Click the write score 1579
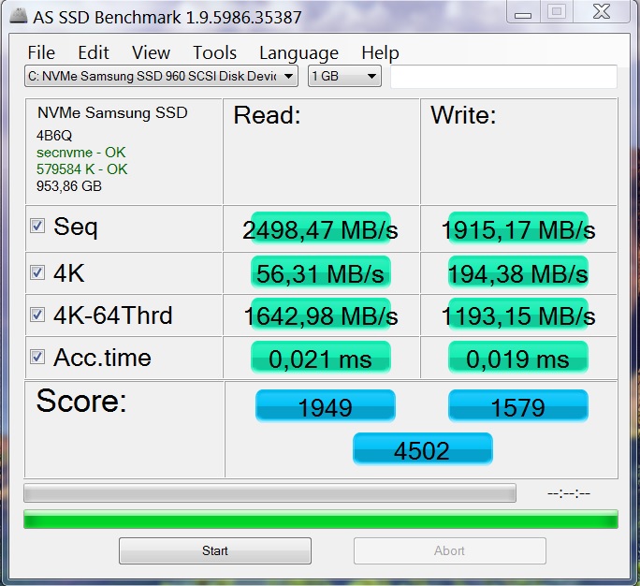The image size is (640, 586). click(x=518, y=406)
